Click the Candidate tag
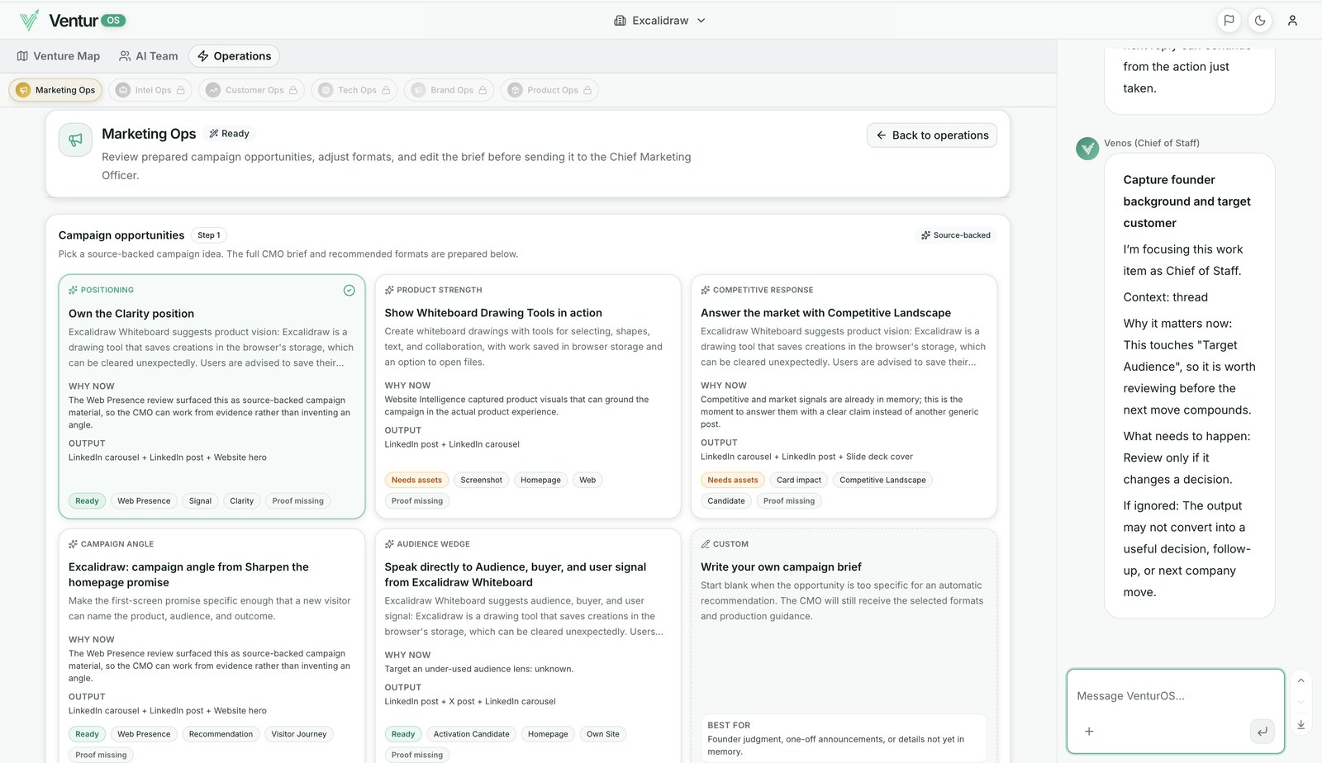Image resolution: width=1322 pixels, height=763 pixels. (726, 501)
